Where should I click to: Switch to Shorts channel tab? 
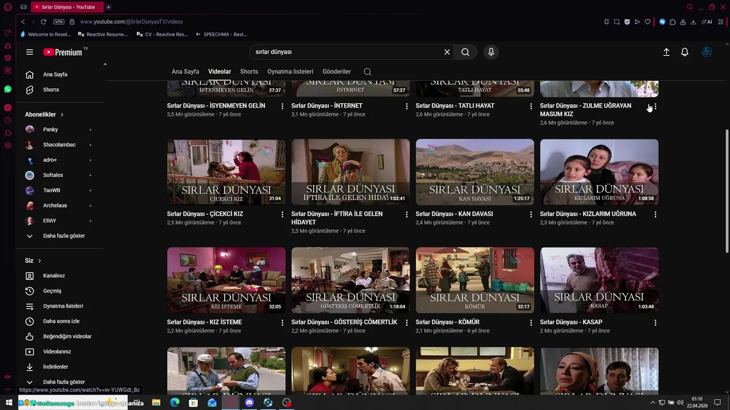pos(249,72)
